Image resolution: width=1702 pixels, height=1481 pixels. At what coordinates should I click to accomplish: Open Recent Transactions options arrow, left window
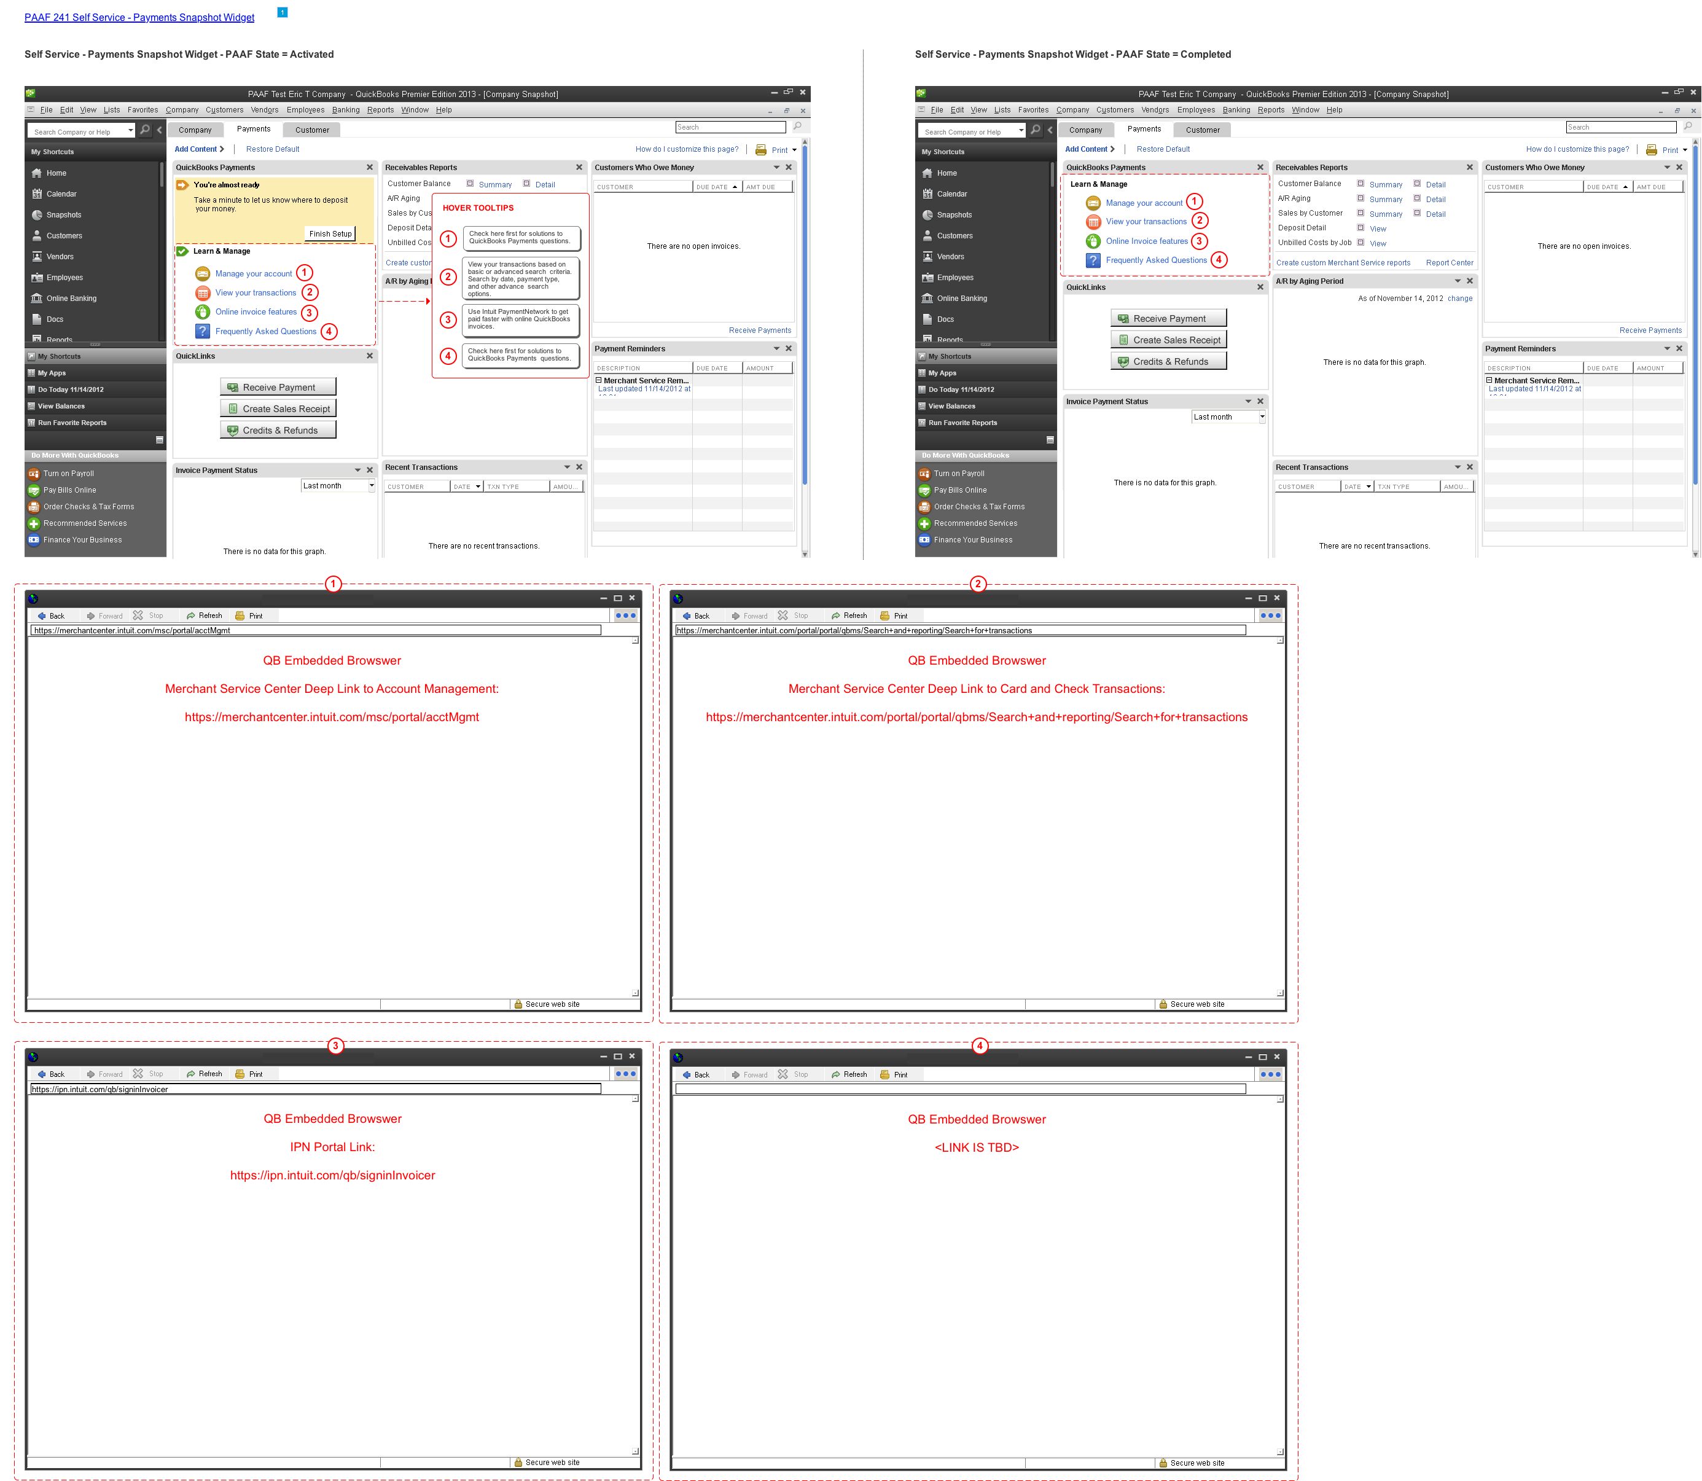[567, 468]
